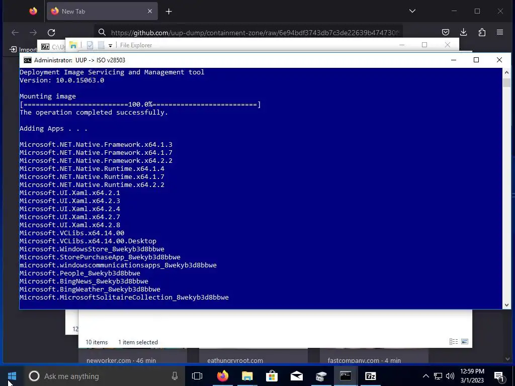This screenshot has height=386, width=515.
Task: Expand the Firefox list all tabs chevron
Action: 412,11
